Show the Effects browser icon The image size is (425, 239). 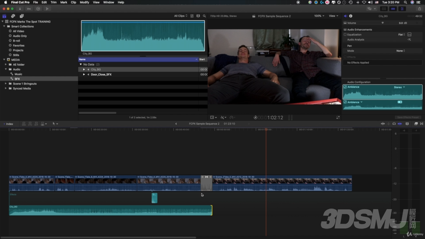pyautogui.click(x=416, y=124)
